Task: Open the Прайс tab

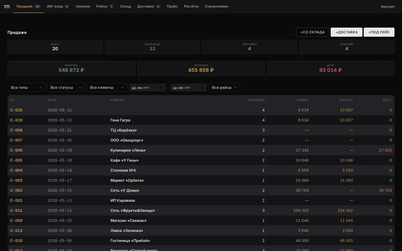Action: (x=172, y=6)
